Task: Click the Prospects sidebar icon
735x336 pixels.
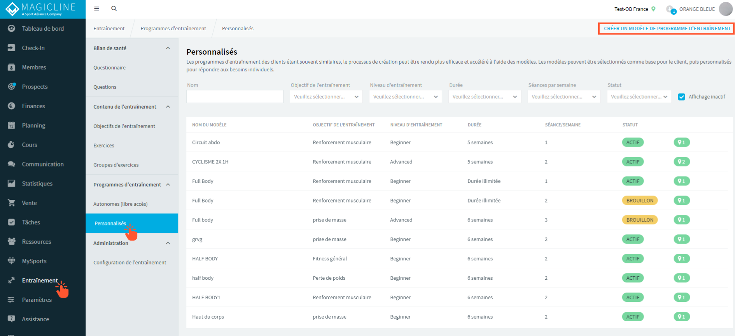Action: coord(12,87)
